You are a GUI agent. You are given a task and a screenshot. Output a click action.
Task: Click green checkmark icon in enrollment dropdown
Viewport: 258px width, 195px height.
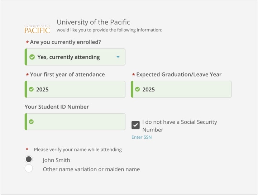pos(32,57)
